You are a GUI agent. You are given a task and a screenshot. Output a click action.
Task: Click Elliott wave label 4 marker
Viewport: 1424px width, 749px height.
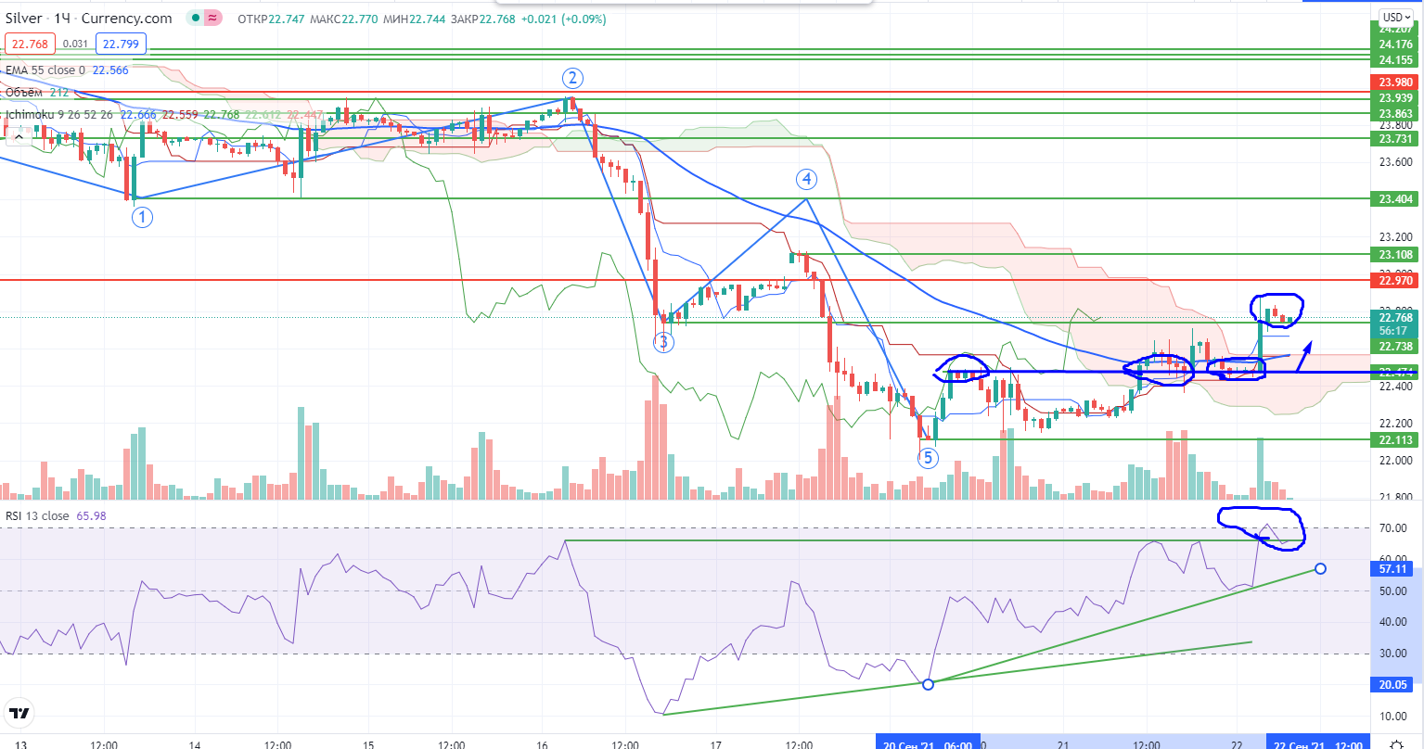tap(806, 179)
